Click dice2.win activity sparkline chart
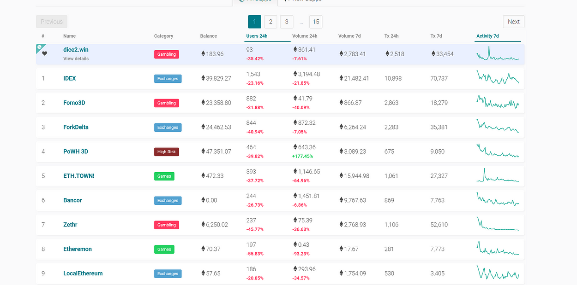 point(498,53)
